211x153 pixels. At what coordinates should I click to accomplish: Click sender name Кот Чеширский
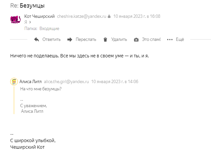(x=40, y=16)
